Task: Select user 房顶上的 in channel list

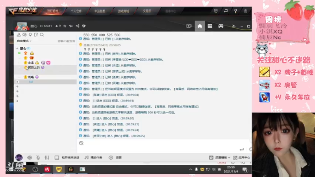Action: coord(33,68)
